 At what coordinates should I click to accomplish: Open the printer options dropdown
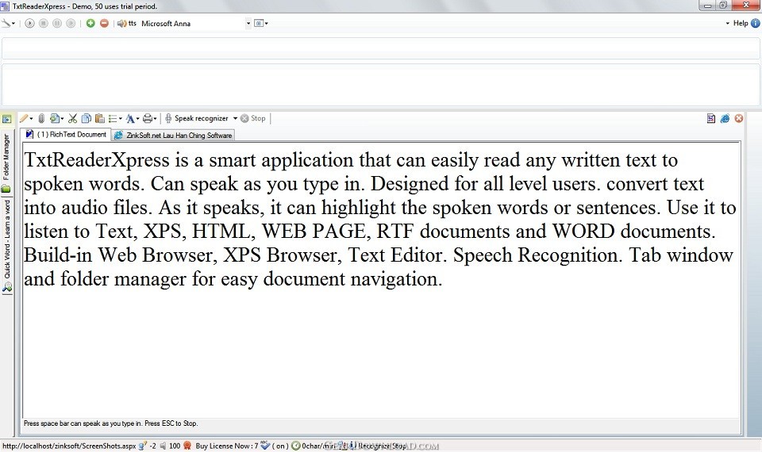[149, 118]
